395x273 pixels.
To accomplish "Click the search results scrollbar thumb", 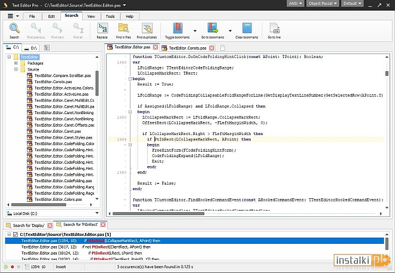I will point(387,244).
